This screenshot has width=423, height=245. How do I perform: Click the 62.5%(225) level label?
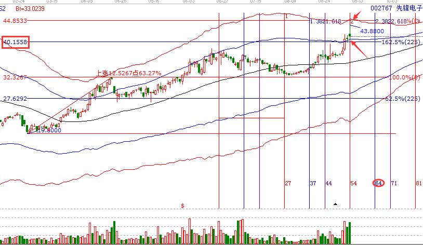(x=403, y=99)
